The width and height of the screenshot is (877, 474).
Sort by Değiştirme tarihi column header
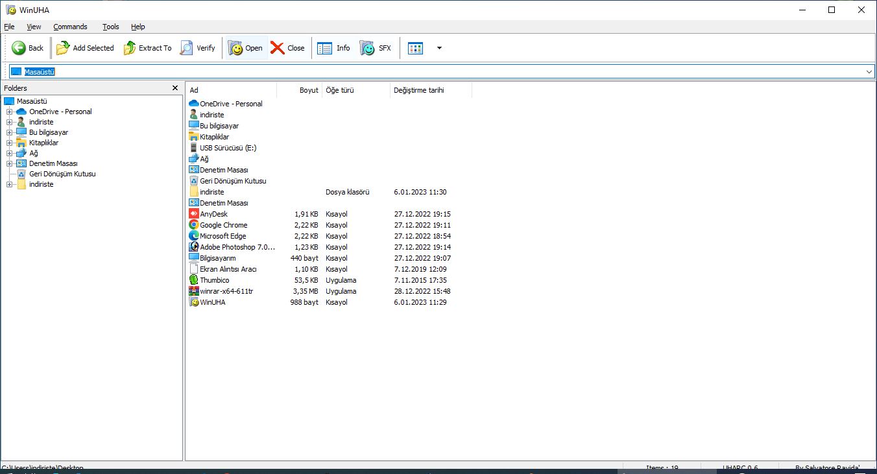coord(431,90)
